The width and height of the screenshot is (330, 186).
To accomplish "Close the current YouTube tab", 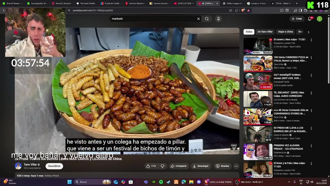I will (x=217, y=3).
